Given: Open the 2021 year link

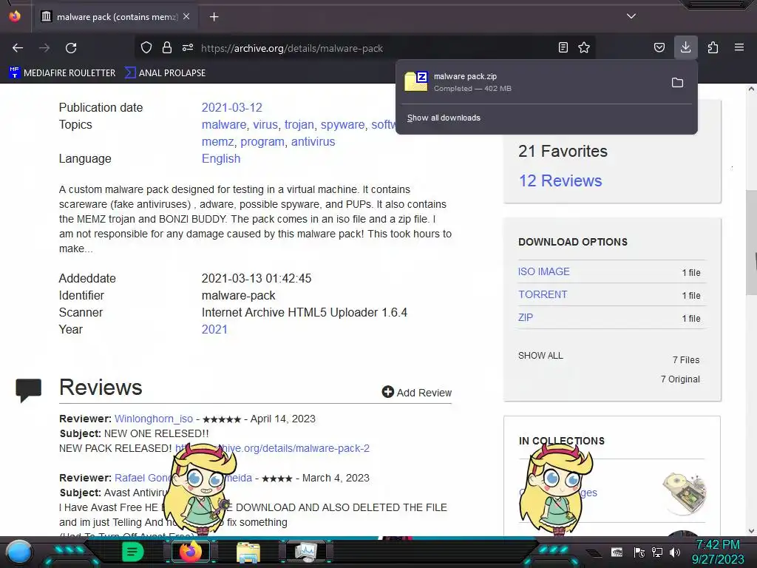Looking at the screenshot, I should pyautogui.click(x=214, y=329).
